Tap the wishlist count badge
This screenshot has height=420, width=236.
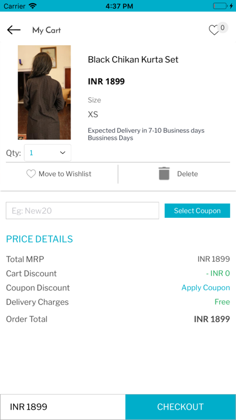(222, 28)
